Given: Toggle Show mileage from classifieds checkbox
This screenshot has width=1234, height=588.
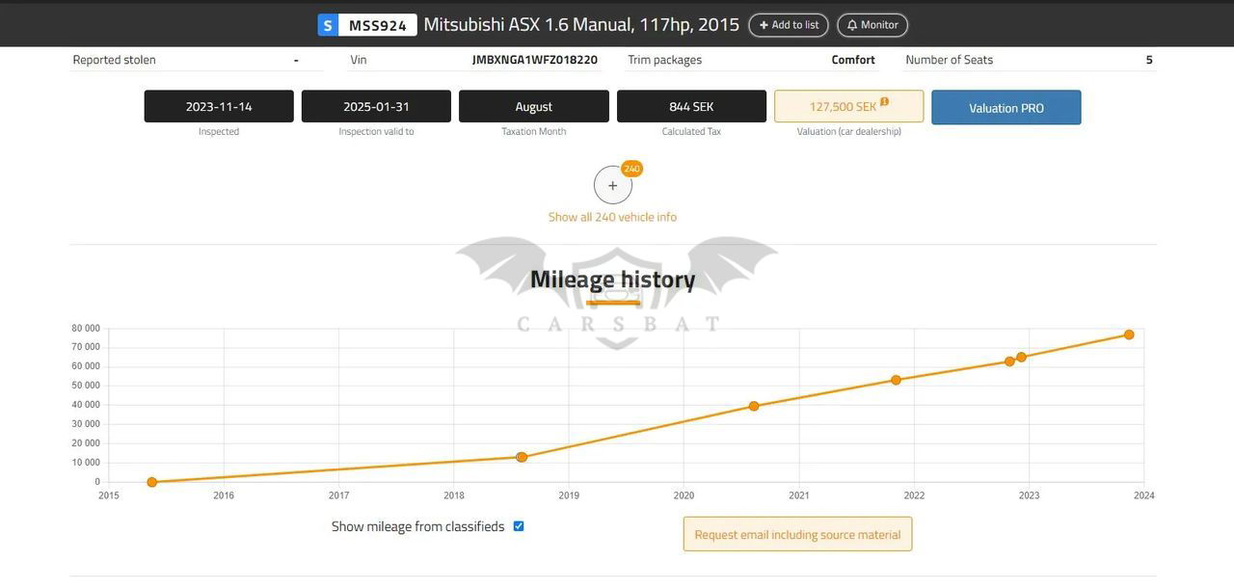Looking at the screenshot, I should (x=519, y=526).
